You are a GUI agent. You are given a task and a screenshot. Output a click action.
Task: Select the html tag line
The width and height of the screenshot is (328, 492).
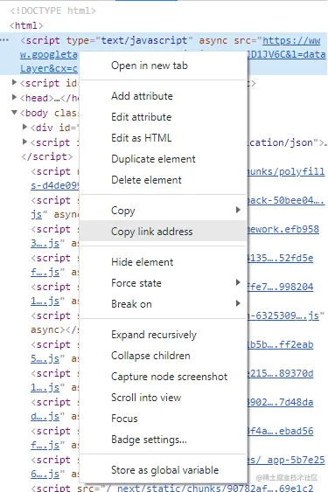pos(26,25)
